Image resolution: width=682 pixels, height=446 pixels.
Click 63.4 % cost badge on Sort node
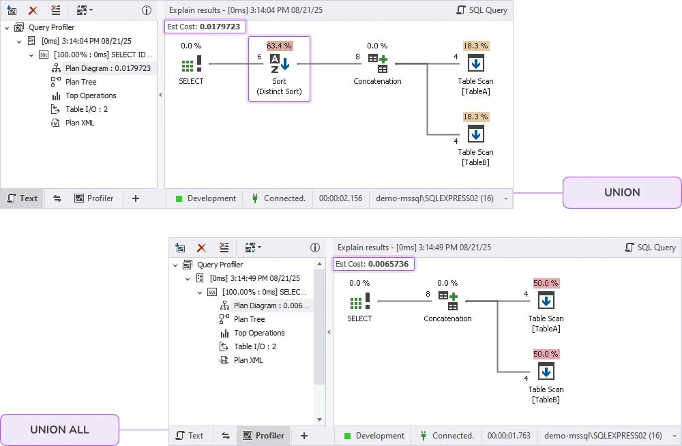279,46
